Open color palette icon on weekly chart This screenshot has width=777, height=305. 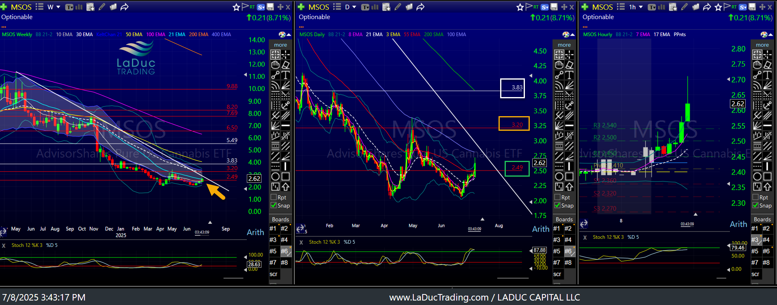pyautogui.click(x=282, y=35)
